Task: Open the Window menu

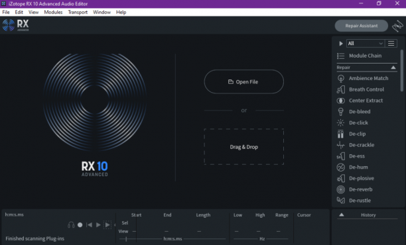Action: [101, 12]
